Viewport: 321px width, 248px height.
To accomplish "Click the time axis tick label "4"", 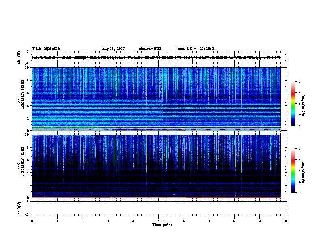I will (x=133, y=221).
